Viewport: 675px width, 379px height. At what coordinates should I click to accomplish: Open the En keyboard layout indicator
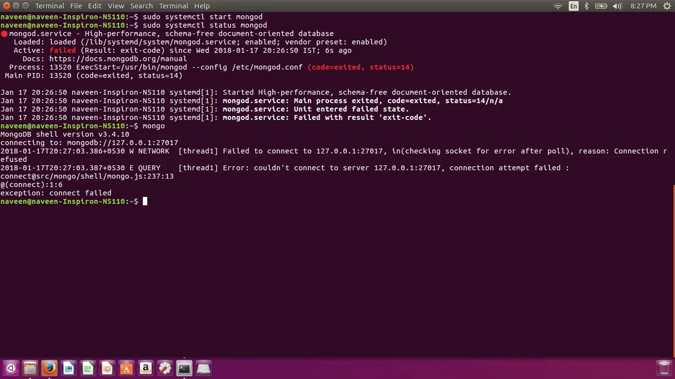point(573,6)
